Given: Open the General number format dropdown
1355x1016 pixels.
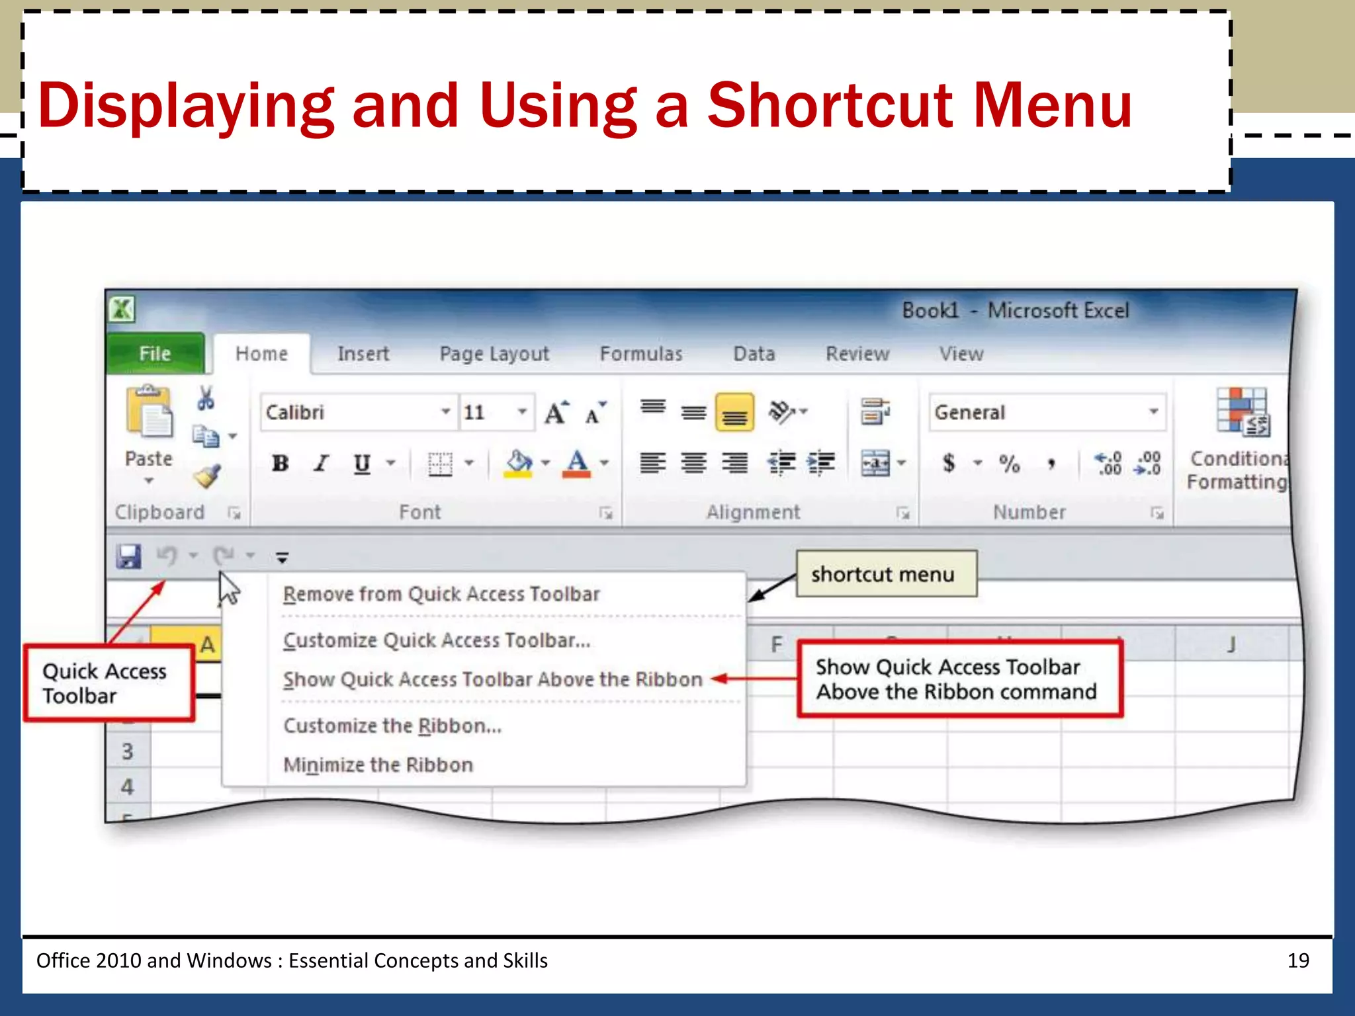Looking at the screenshot, I should click(x=1153, y=411).
